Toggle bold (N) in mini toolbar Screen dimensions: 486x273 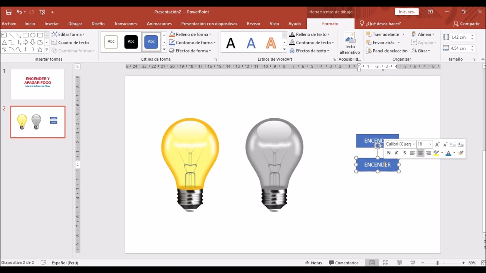point(389,153)
